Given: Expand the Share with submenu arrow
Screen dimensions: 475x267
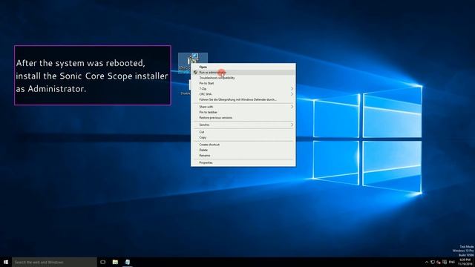Looking at the screenshot, I should 292,107.
